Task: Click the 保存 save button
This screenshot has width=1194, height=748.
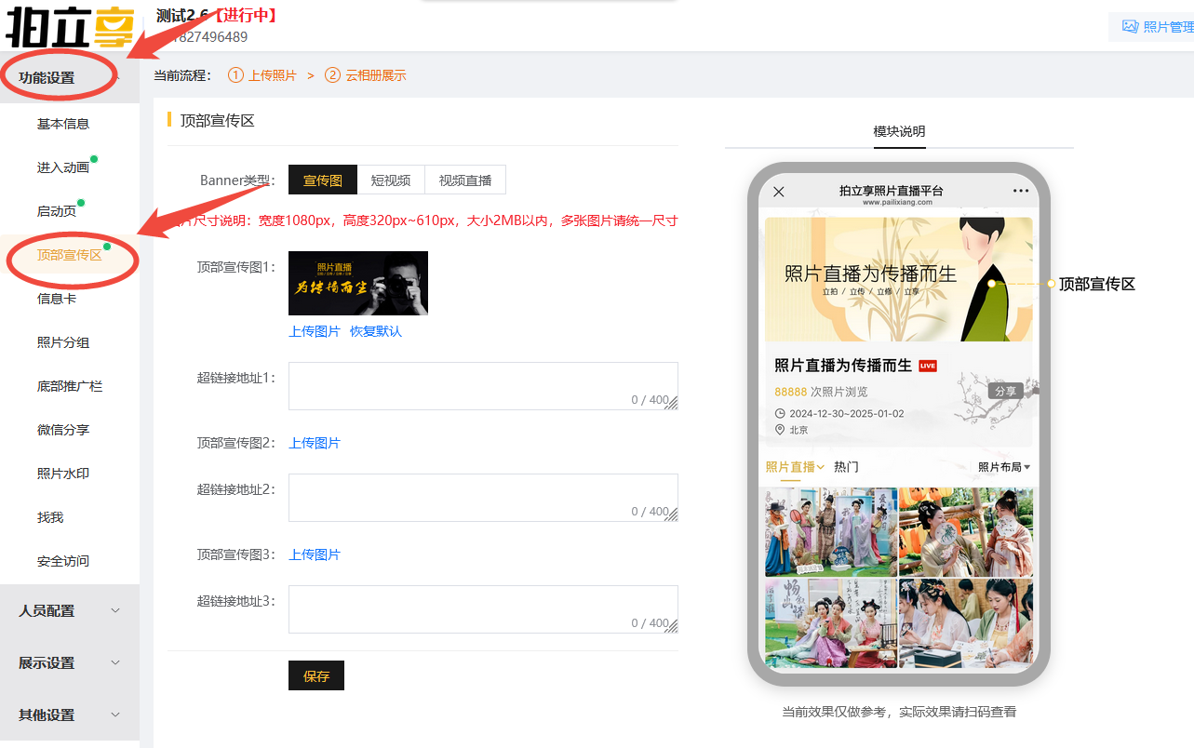Action: point(316,676)
